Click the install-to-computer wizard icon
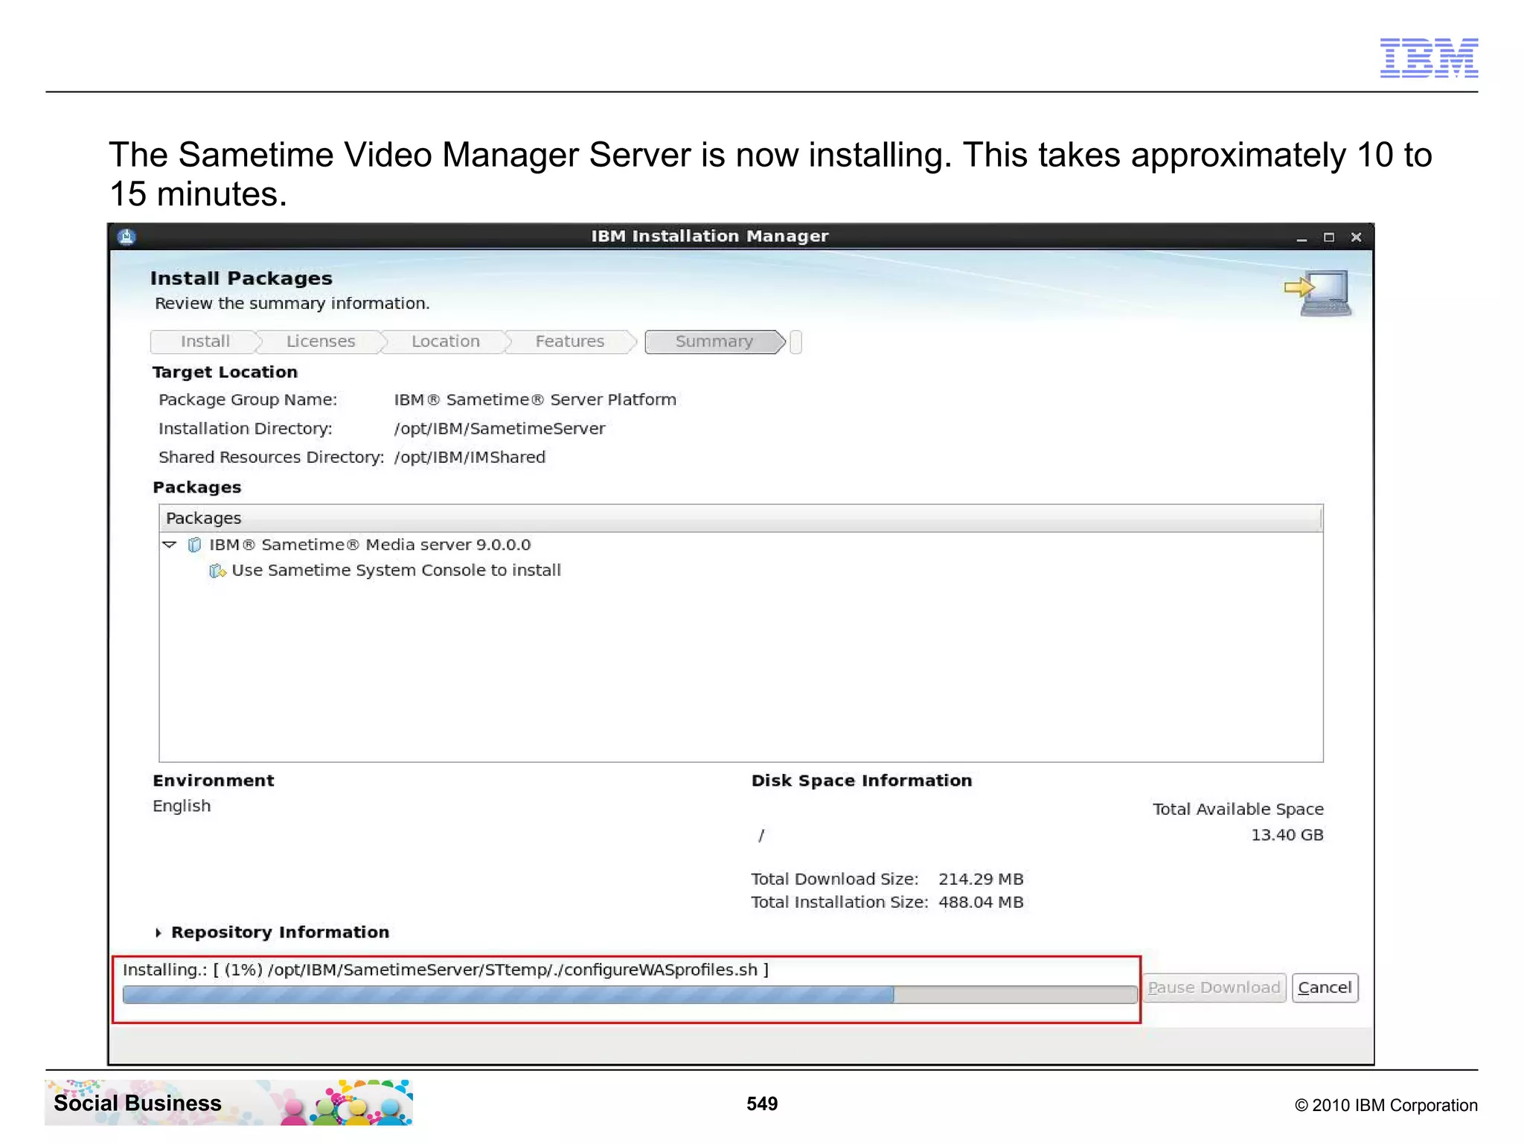The height and width of the screenshot is (1143, 1524). (x=1318, y=293)
